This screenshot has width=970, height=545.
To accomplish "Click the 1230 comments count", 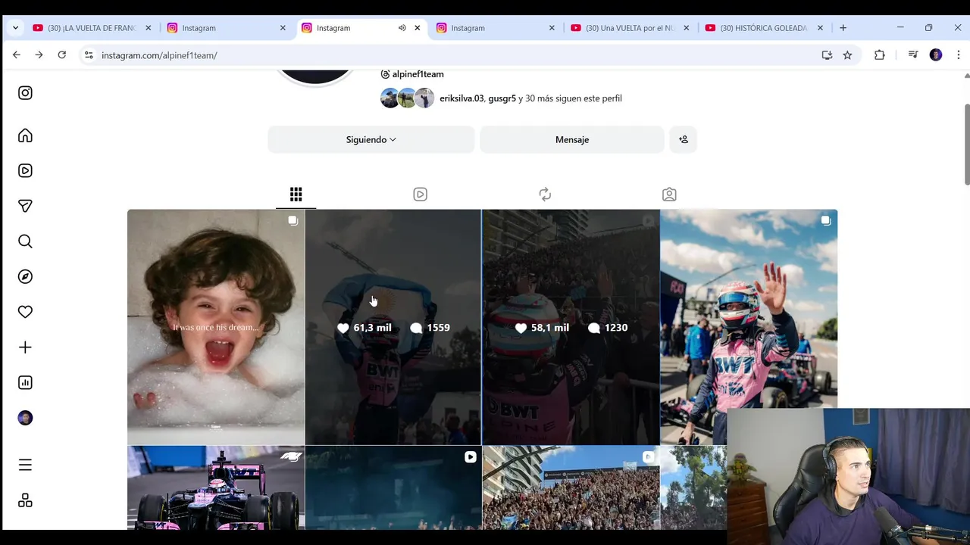I will (x=608, y=328).
